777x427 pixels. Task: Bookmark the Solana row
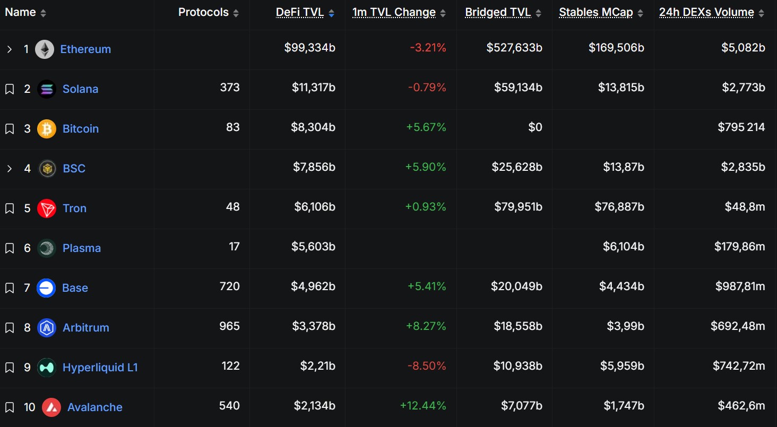pyautogui.click(x=9, y=89)
